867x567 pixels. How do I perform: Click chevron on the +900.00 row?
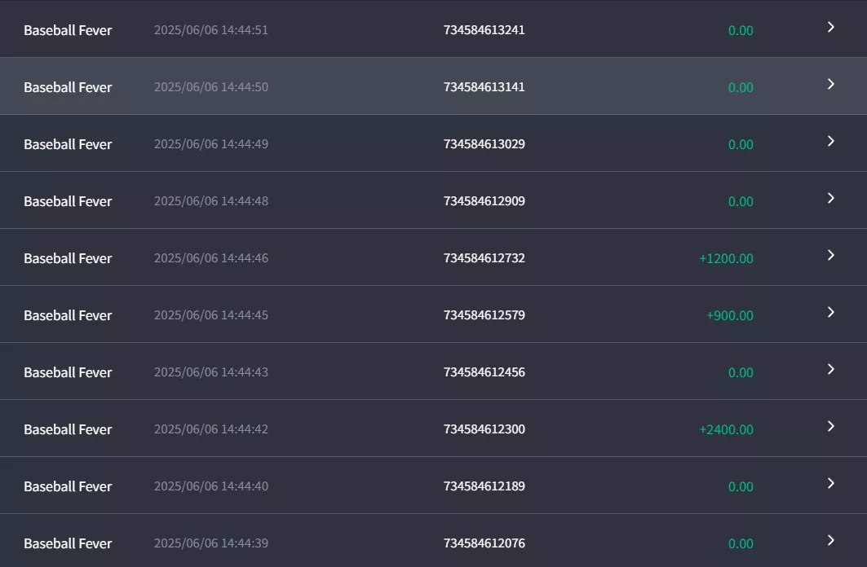coord(830,313)
